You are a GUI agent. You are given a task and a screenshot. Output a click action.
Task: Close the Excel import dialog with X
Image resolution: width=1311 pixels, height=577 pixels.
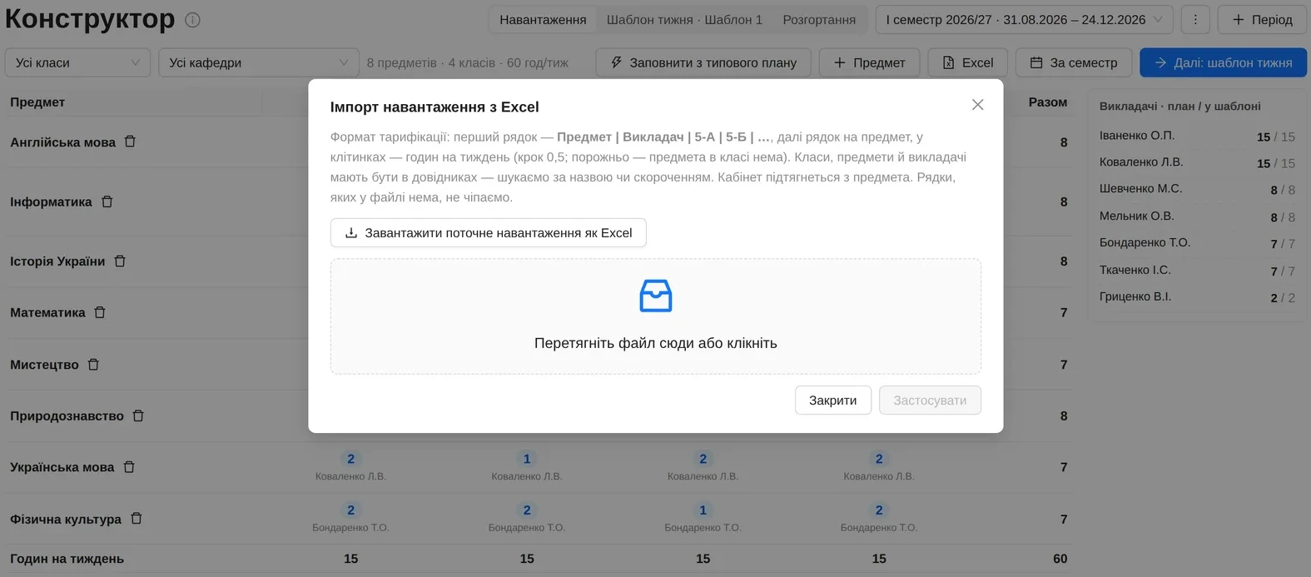click(x=977, y=105)
